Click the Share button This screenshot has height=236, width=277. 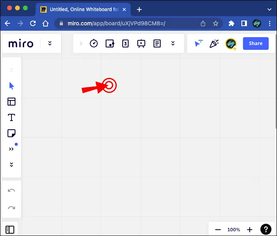pos(256,43)
